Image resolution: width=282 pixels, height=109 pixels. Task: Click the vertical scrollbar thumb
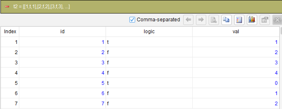tap(281, 30)
